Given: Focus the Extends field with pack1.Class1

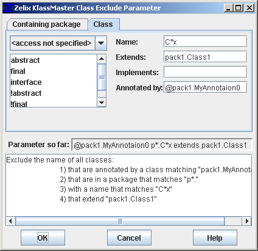Looking at the screenshot, I should click(205, 57).
